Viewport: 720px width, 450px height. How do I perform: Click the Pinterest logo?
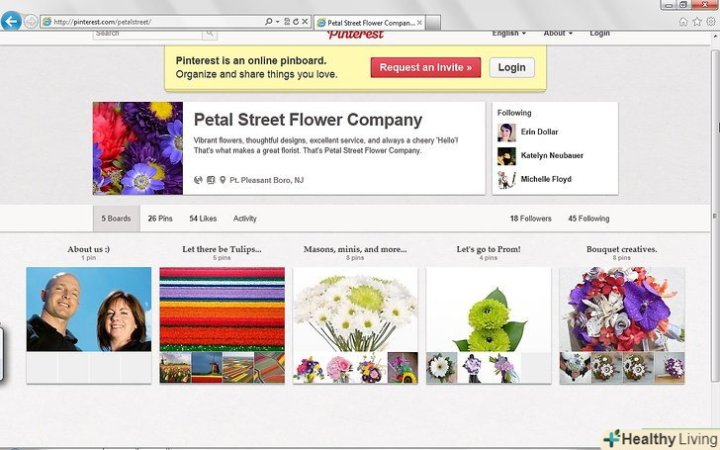pyautogui.click(x=355, y=35)
